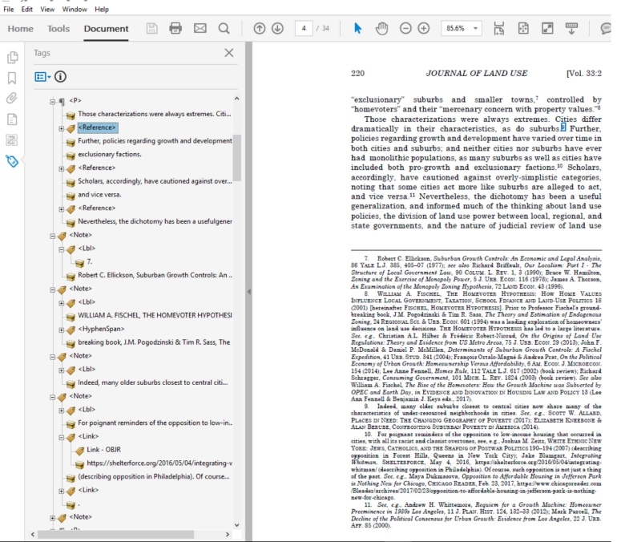Screen dimensions: 617x542
Task: Open the Window menu
Action: (75, 9)
